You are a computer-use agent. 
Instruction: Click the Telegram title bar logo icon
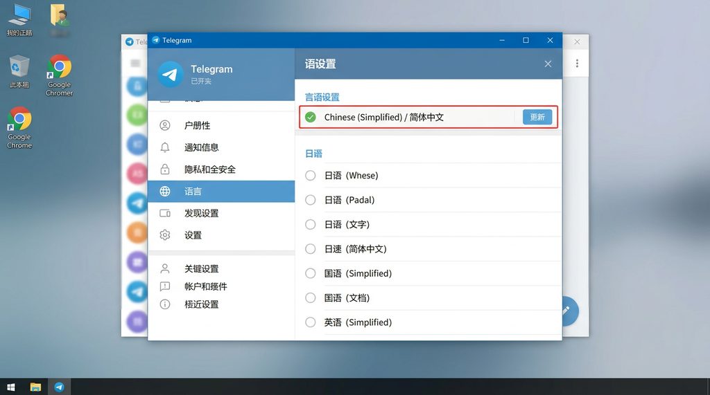156,40
